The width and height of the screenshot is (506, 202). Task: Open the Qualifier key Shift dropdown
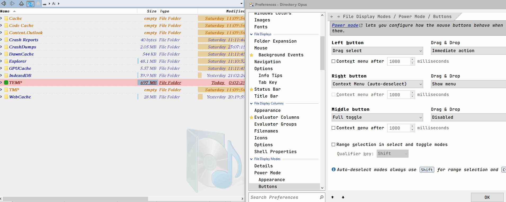[x=393, y=154]
